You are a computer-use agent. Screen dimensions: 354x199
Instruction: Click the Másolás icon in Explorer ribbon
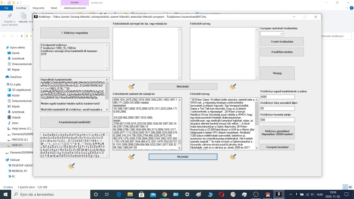click(x=23, y=16)
